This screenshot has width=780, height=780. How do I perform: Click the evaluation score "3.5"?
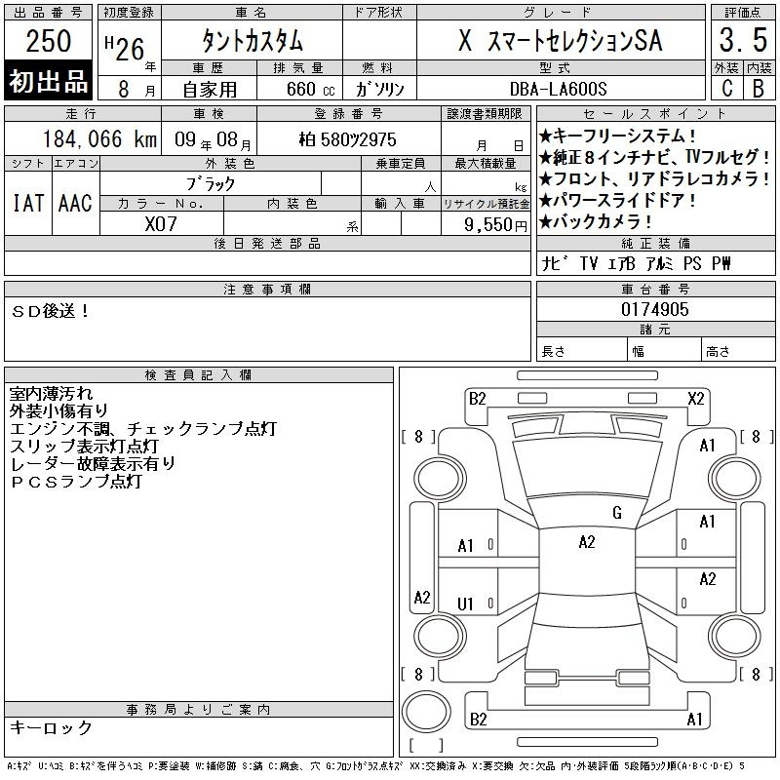743,40
